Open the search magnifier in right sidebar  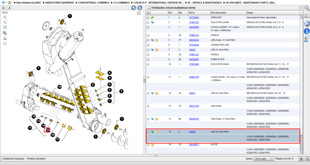pyautogui.click(x=307, y=8)
